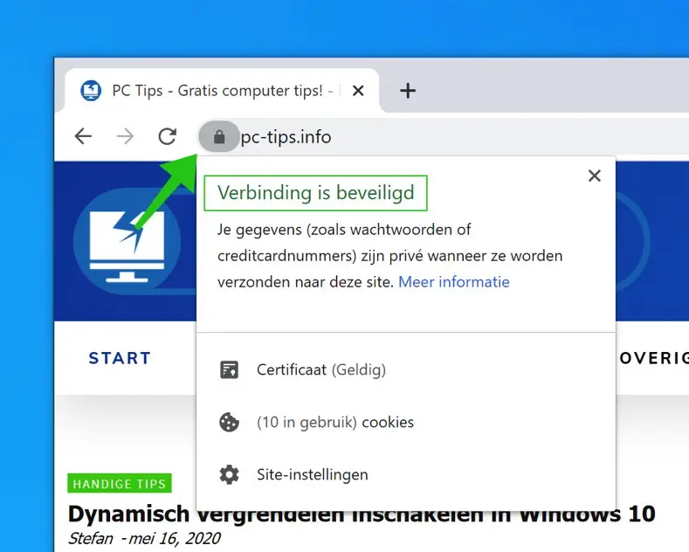689x552 pixels.
Task: Click author line Stefan - mei 16, 2020
Action: [144, 538]
